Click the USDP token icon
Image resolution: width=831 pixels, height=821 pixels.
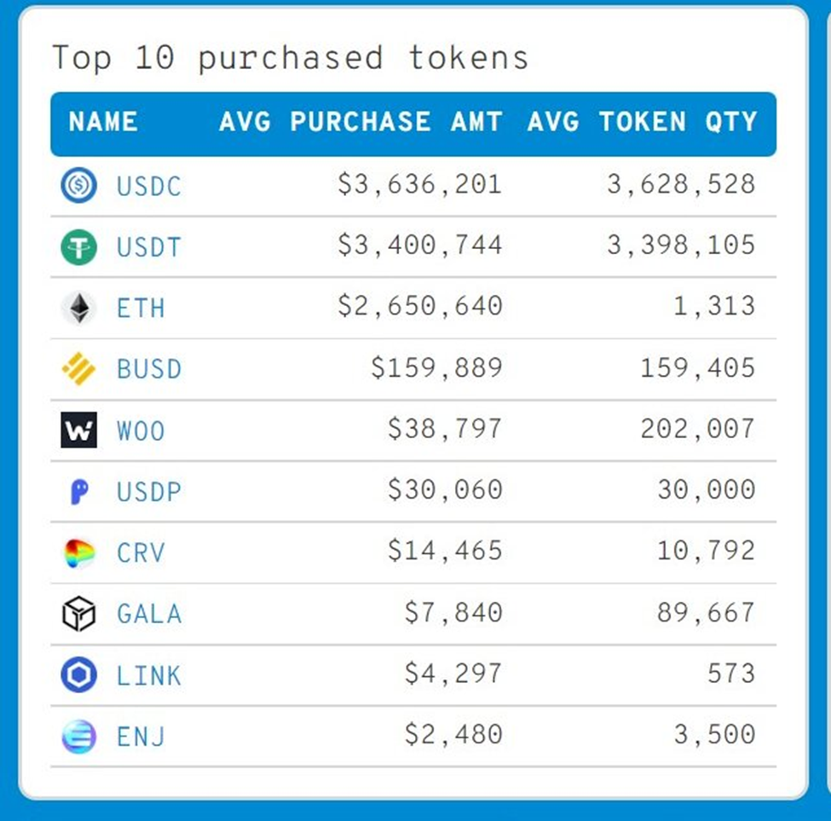78,492
